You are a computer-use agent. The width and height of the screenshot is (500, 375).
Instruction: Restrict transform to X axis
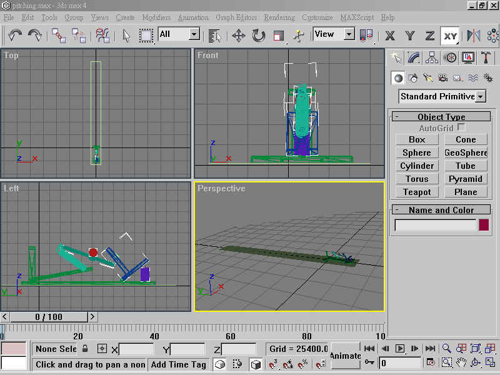tap(389, 36)
